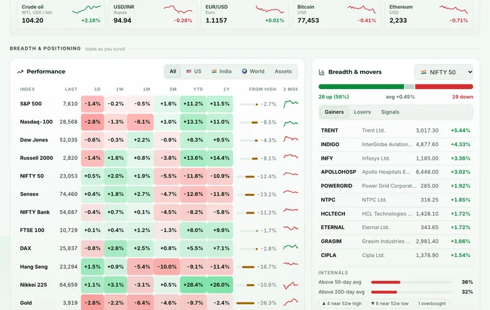
Task: Switch to the Gainers tab
Action: pyautogui.click(x=334, y=112)
